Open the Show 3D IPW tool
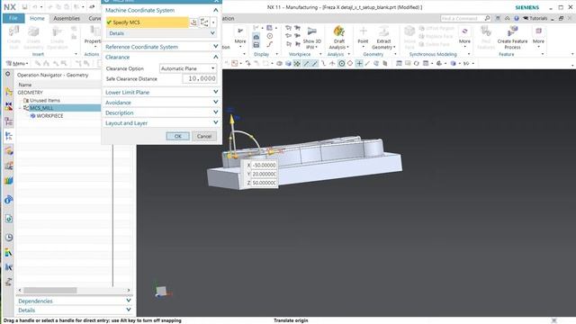Viewport: 576px width, 324px height. click(312, 38)
